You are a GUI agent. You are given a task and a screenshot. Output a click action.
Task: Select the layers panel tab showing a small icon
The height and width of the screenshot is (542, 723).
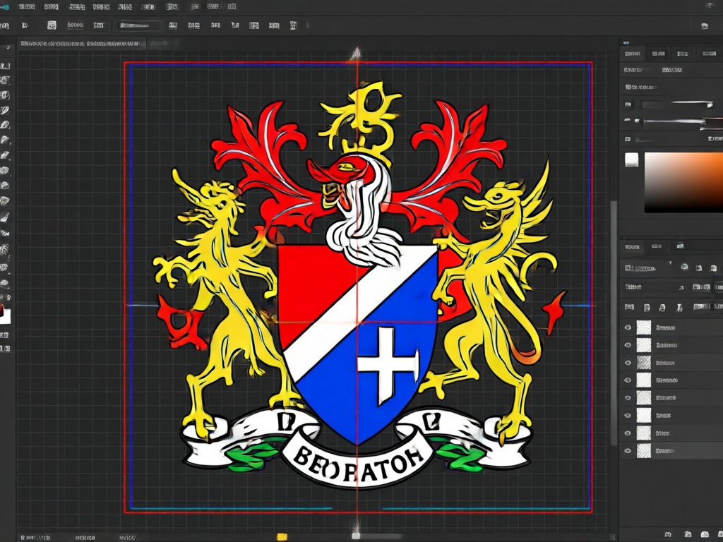[680, 246]
